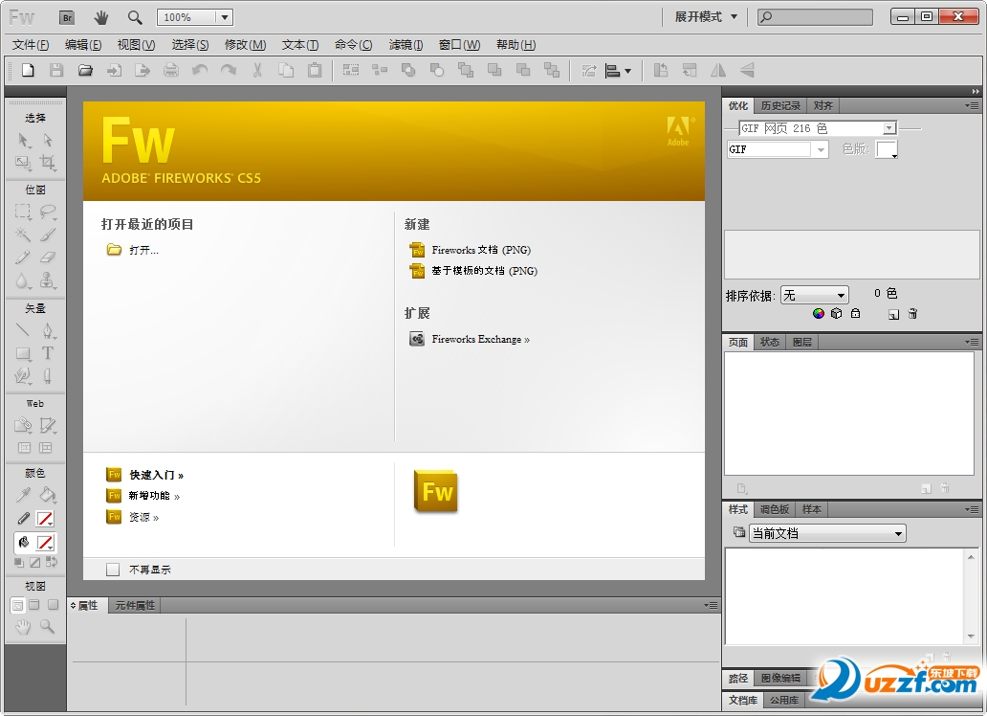The image size is (987, 716).
Task: Click the Undo toolbar icon
Action: click(200, 70)
